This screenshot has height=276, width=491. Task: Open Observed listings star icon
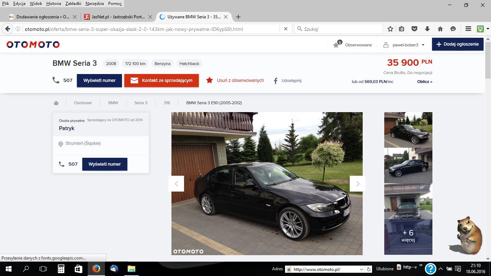(336, 45)
